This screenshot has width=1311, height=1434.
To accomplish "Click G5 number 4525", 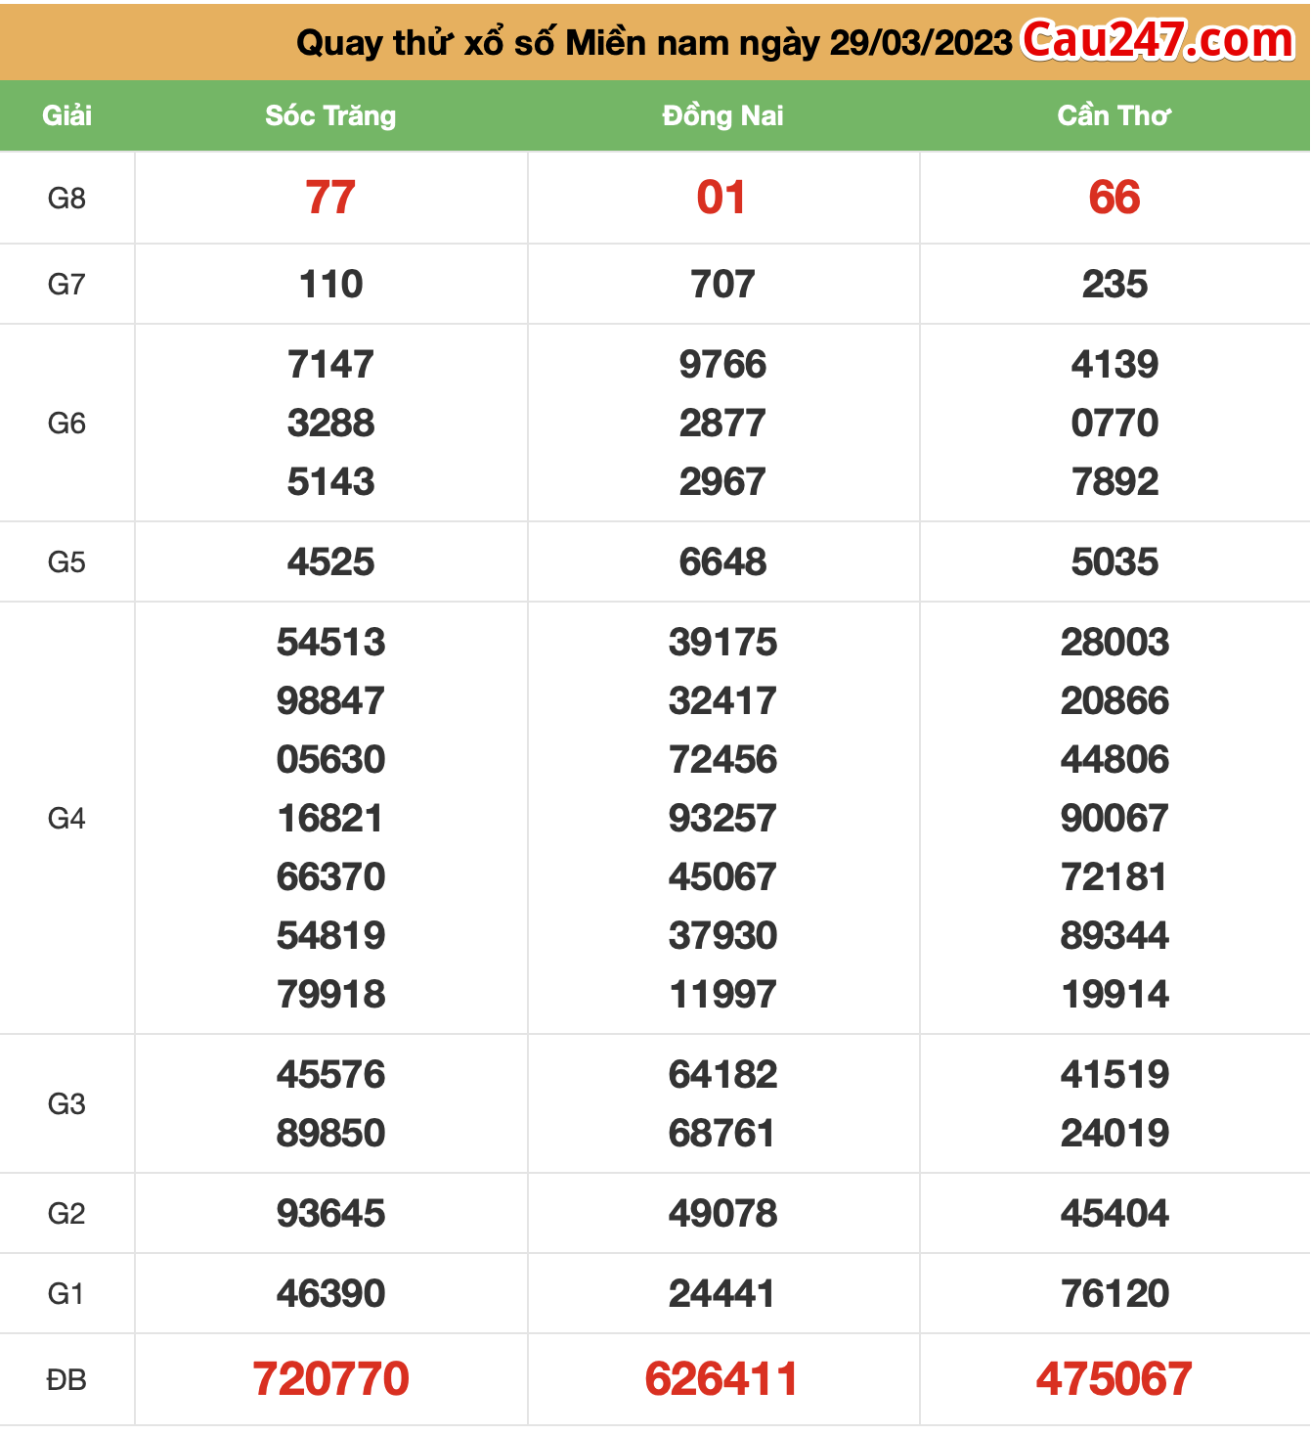I will pos(330,562).
